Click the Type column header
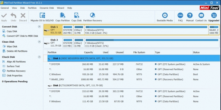 point(173,52)
